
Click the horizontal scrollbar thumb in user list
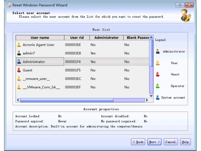click(67, 100)
